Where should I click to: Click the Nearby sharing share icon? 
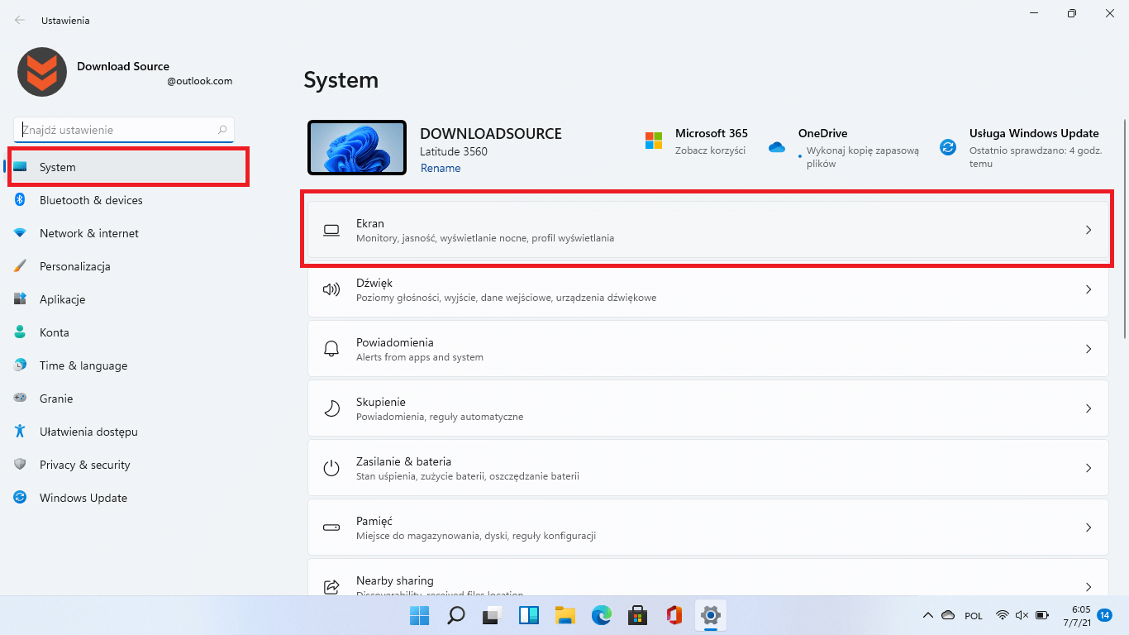click(331, 586)
